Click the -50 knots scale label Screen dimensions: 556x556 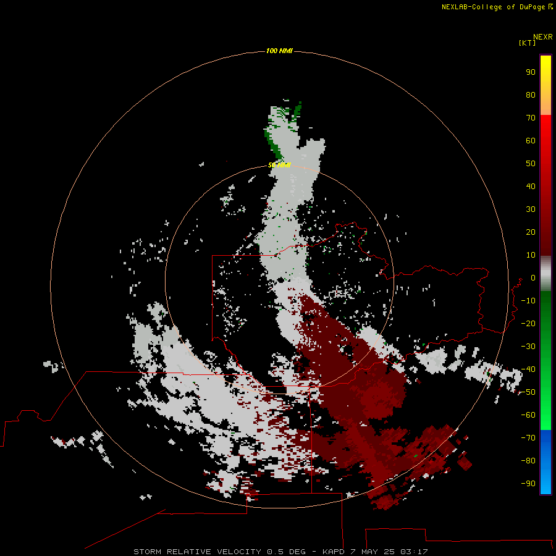pos(528,392)
